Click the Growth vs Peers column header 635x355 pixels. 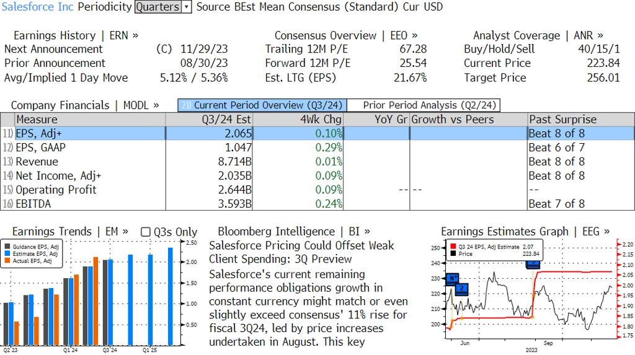click(469, 120)
